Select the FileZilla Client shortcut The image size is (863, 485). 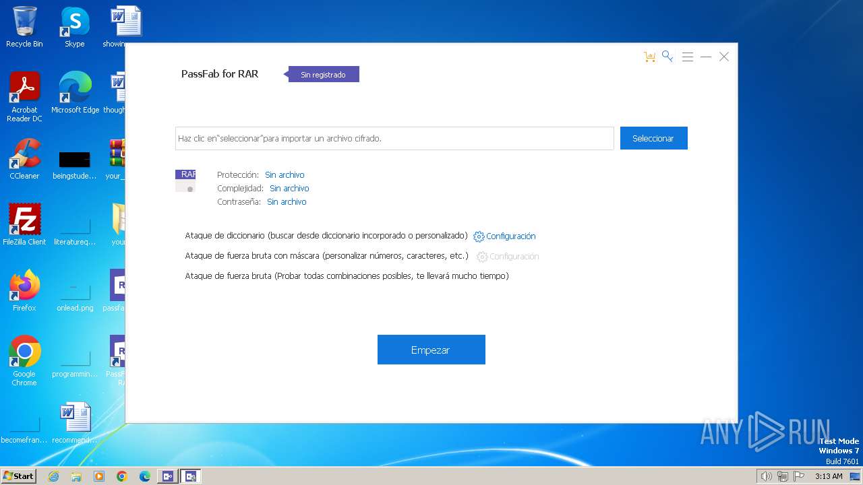point(24,225)
